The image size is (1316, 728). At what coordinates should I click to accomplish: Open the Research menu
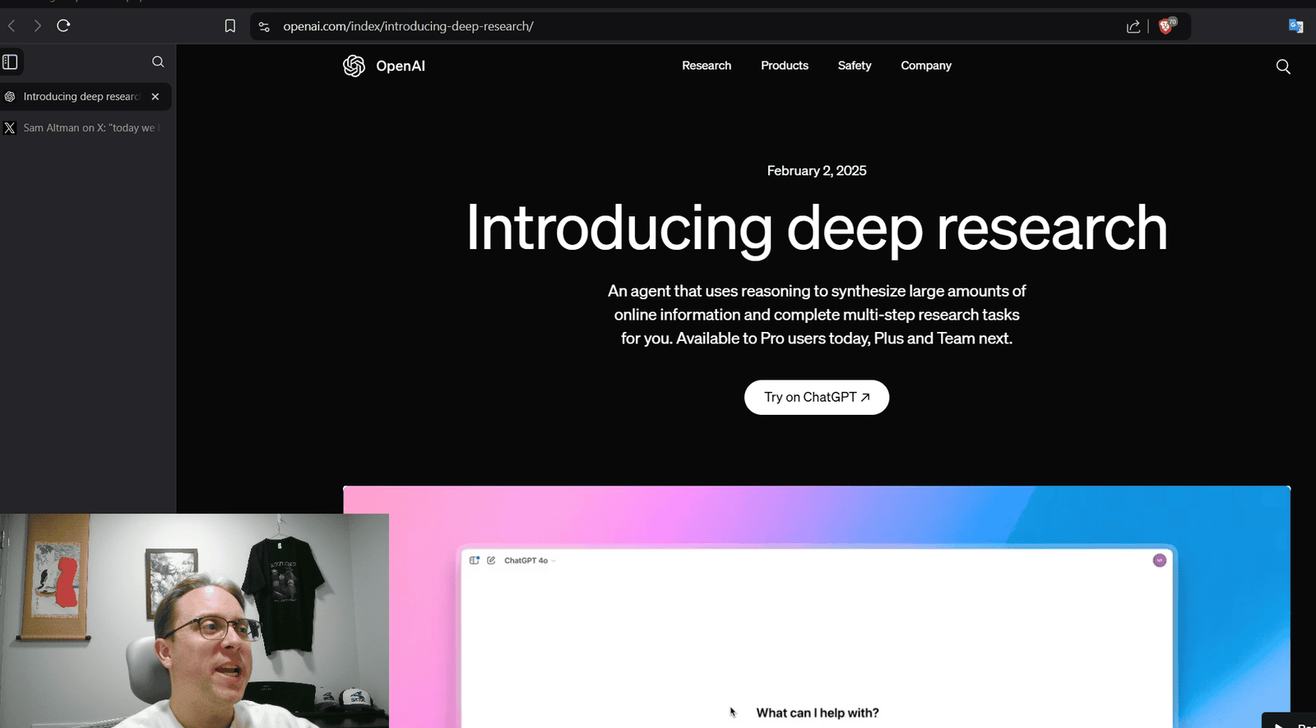707,66
